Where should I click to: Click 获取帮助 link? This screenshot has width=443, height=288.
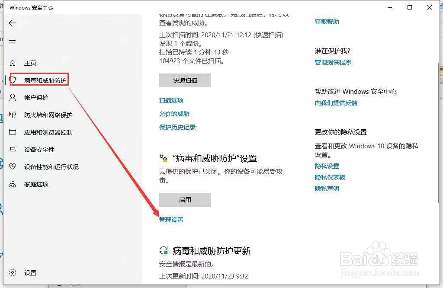[327, 22]
